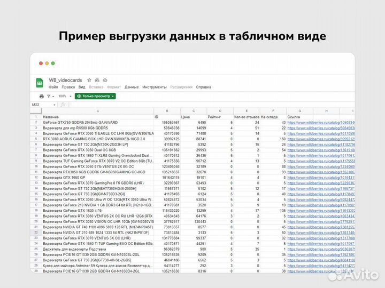
Task: Expand the name box dropdown arrow
Action: coord(55,105)
